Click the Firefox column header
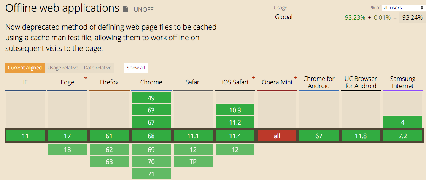 pos(110,82)
